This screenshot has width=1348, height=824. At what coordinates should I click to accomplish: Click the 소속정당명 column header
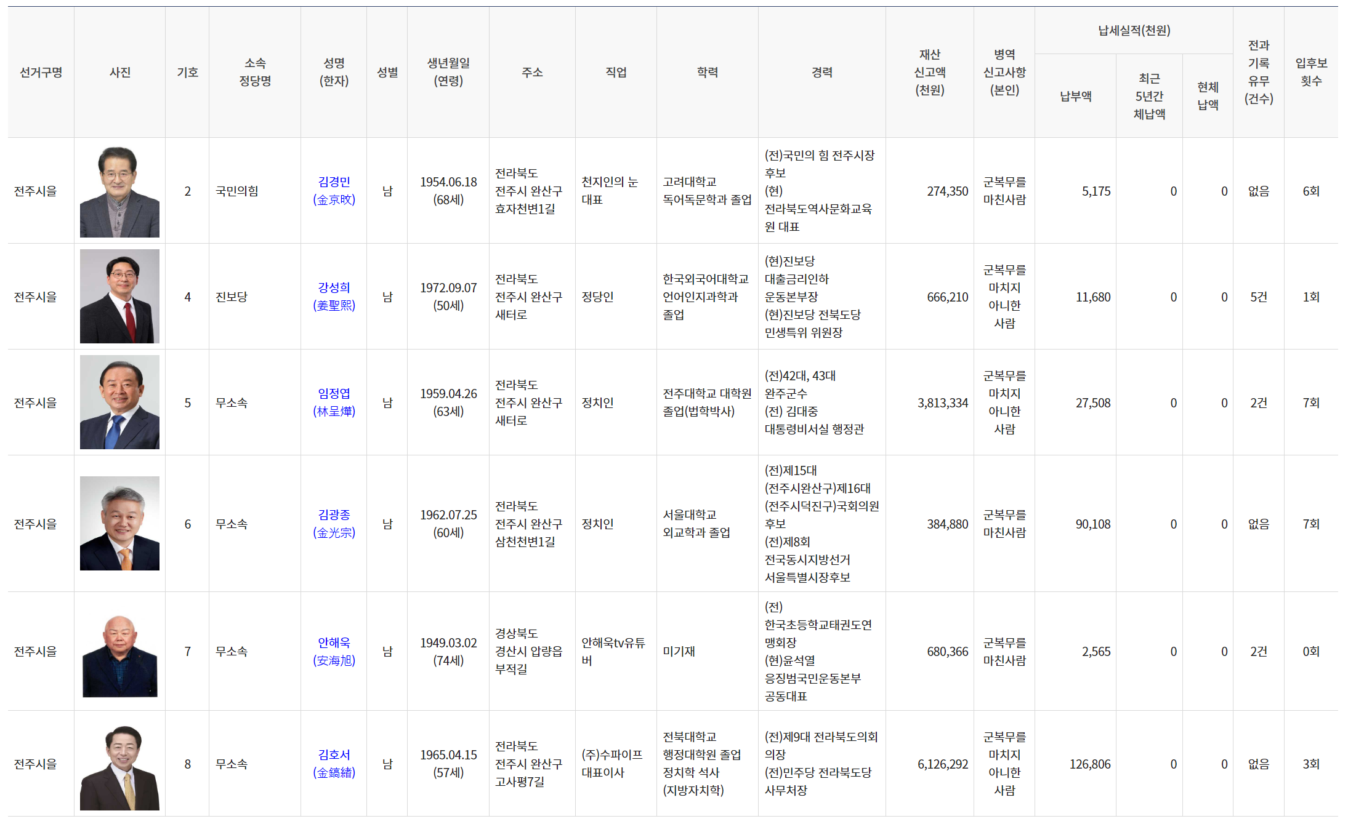[x=255, y=73]
